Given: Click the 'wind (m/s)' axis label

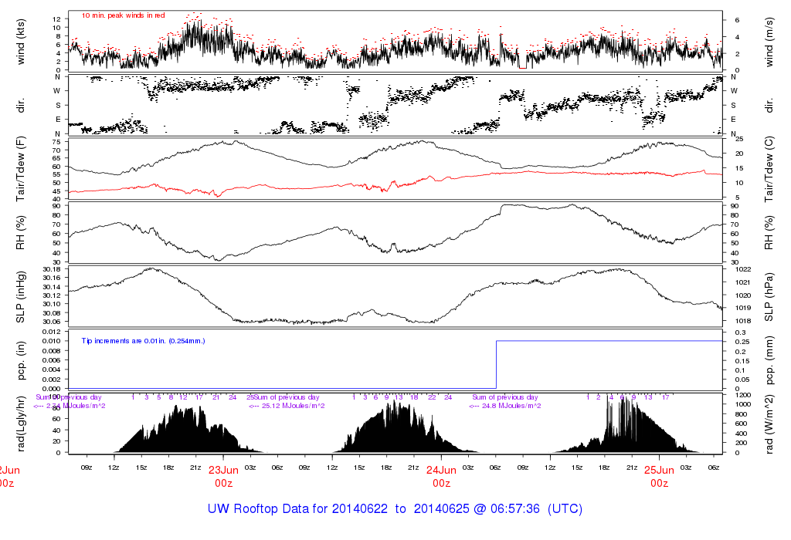Looking at the screenshot, I should tap(769, 42).
